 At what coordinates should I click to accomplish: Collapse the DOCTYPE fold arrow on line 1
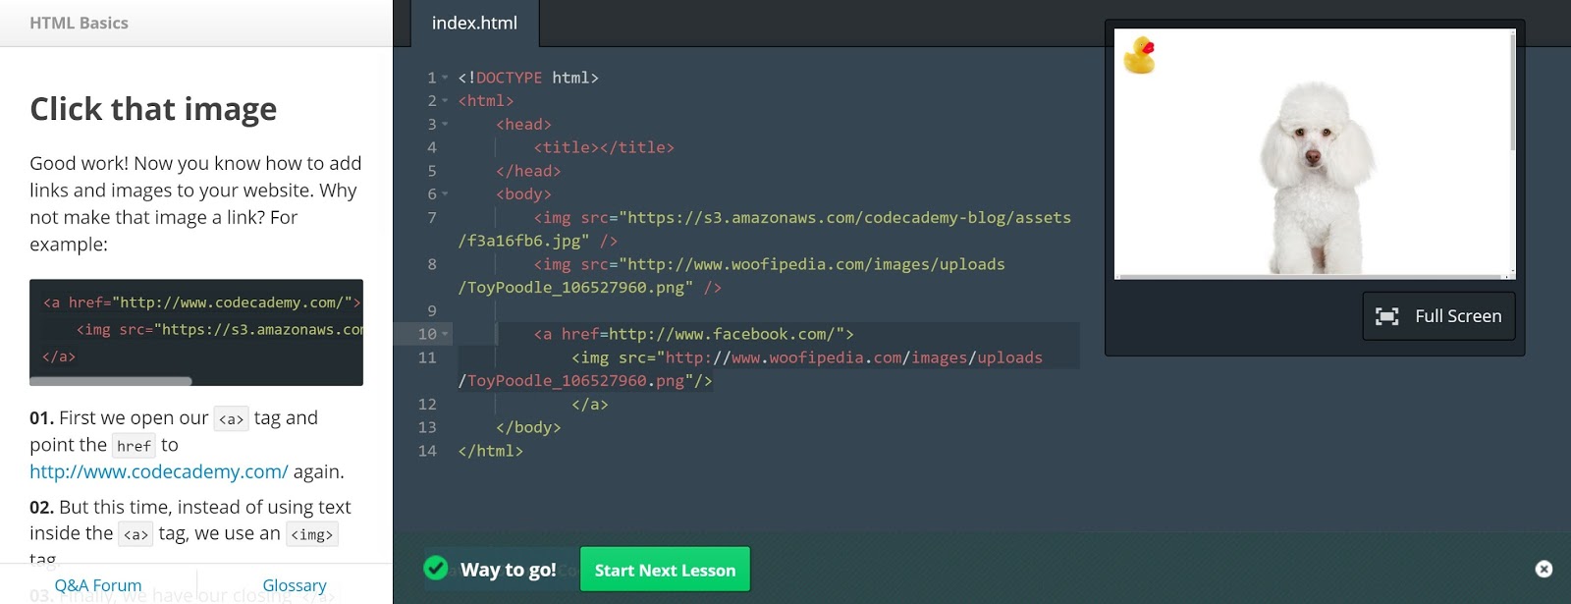pyautogui.click(x=445, y=78)
